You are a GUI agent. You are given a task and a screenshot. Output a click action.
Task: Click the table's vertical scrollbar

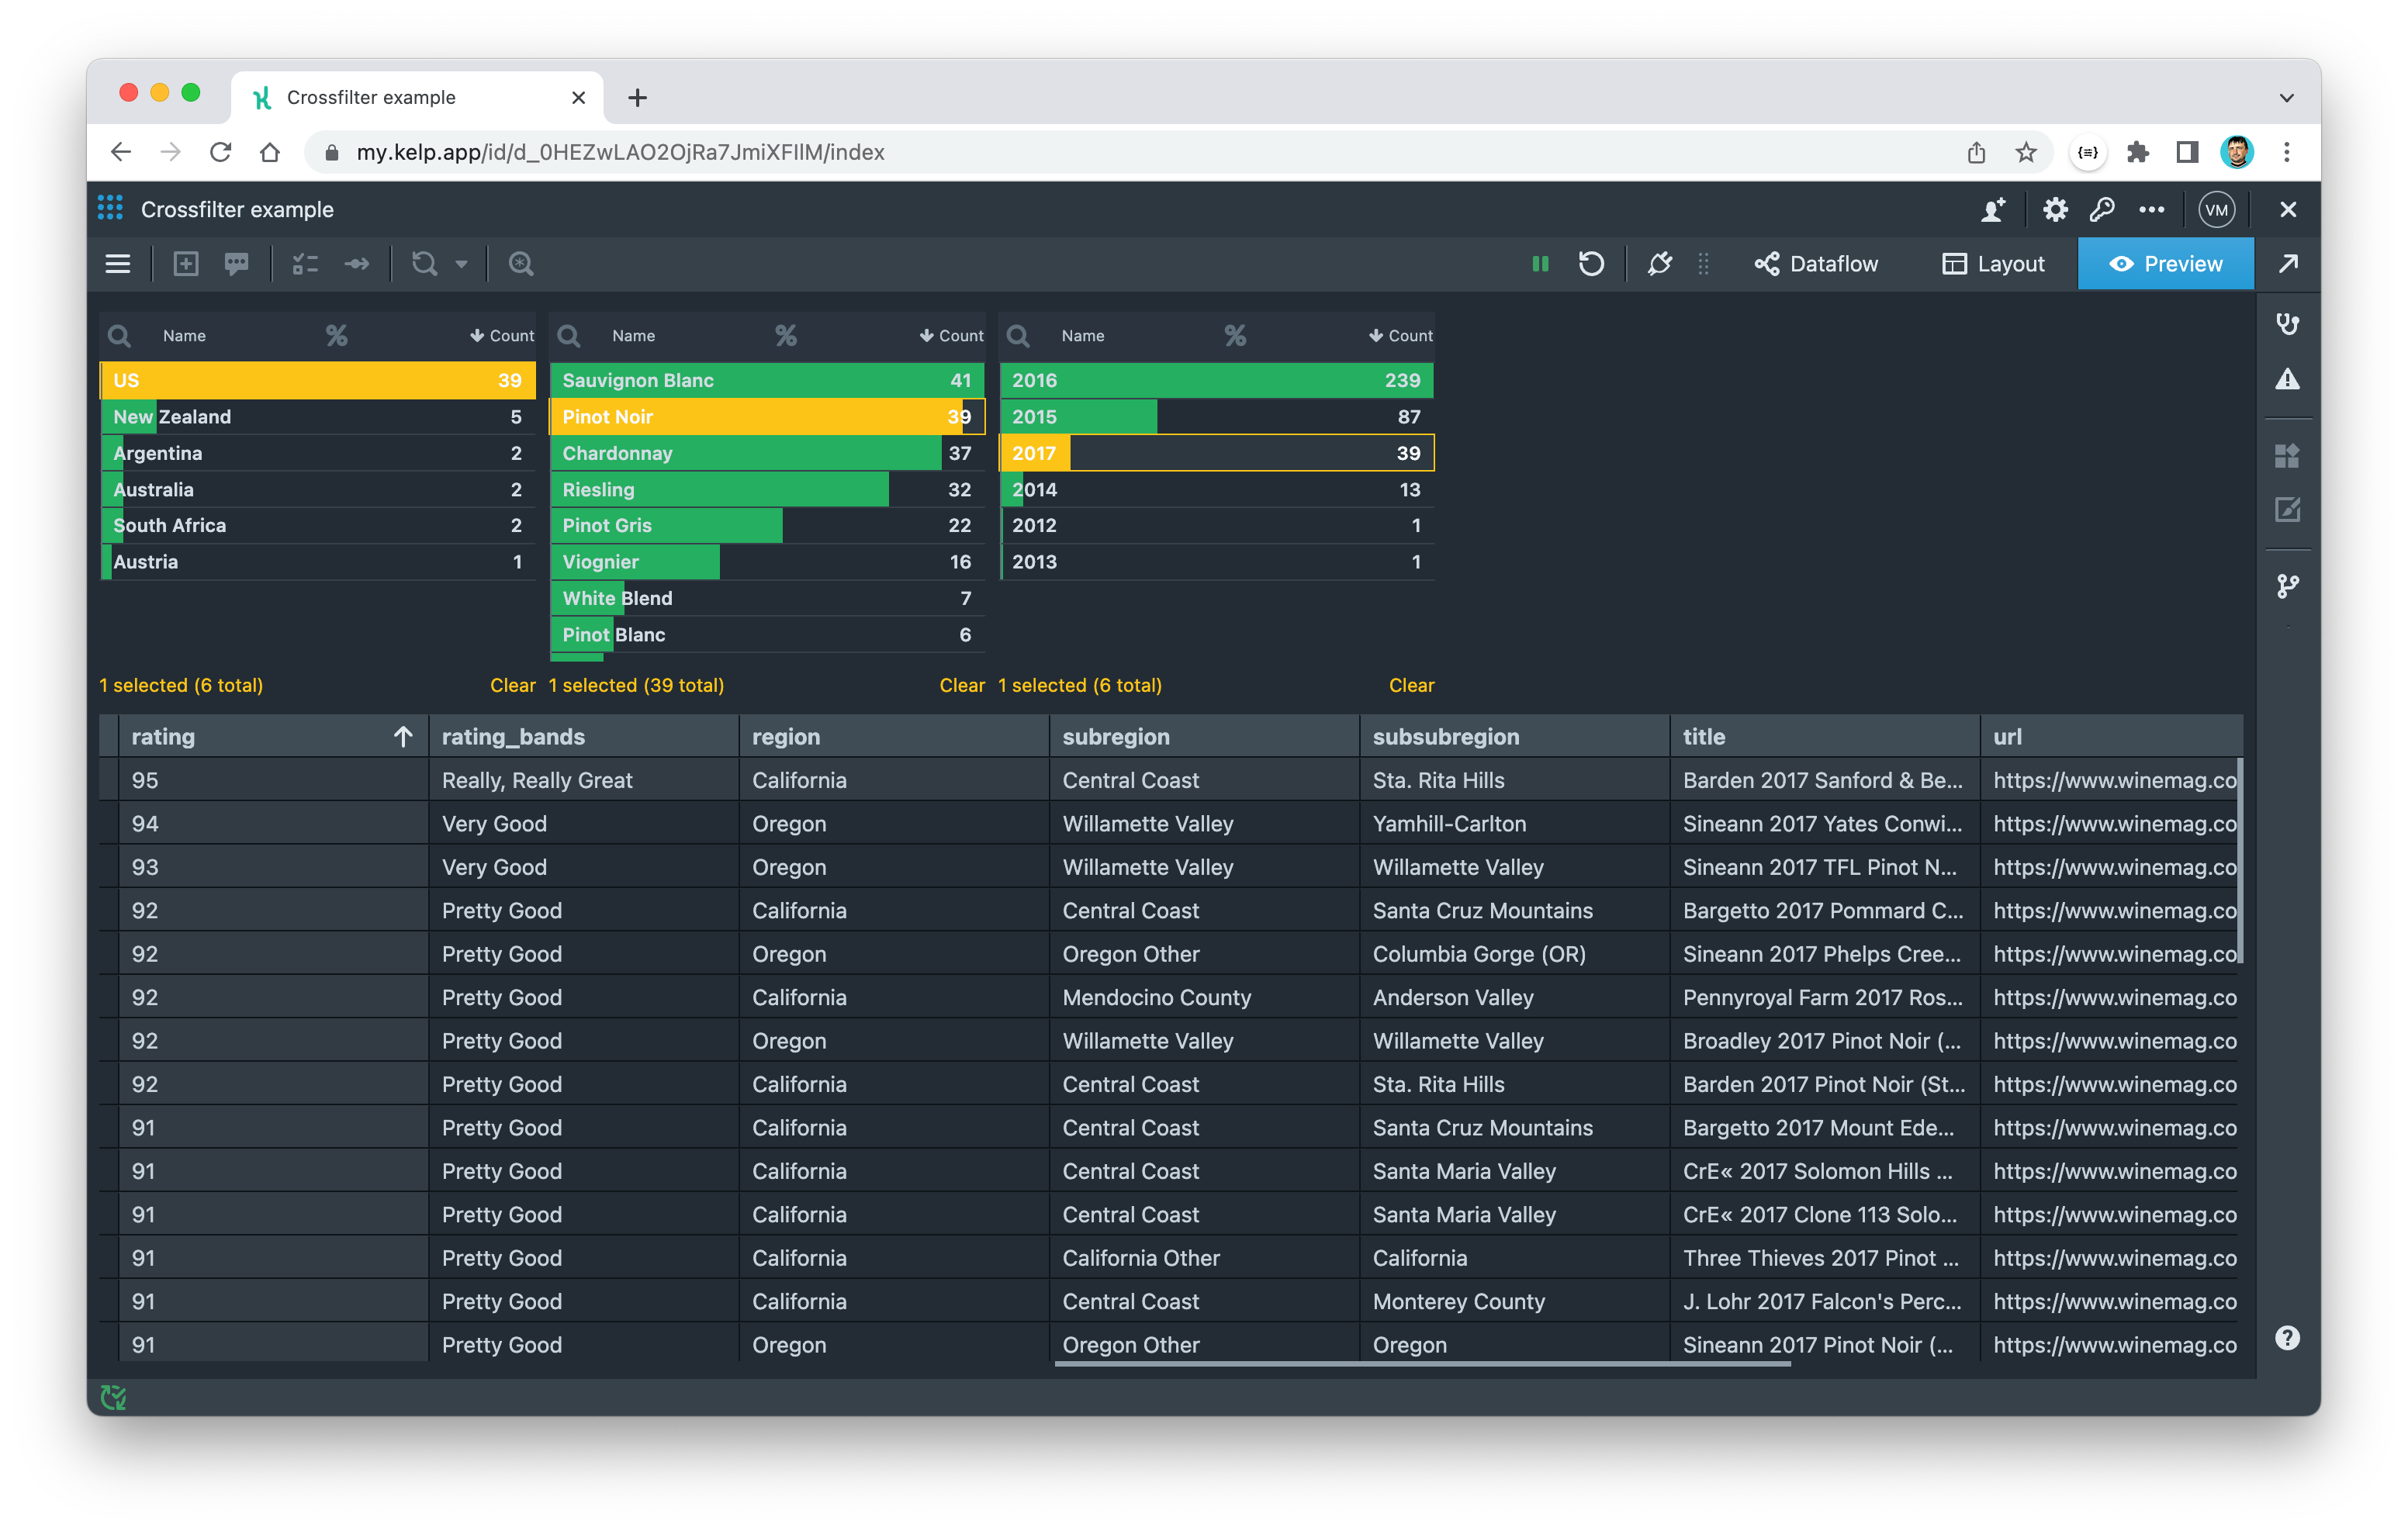tap(2239, 862)
